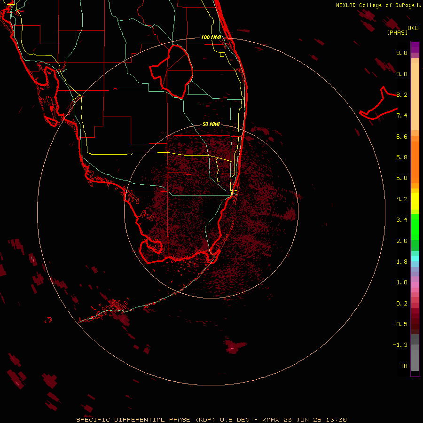Screen dimensions: 423x423
Task: Pick the bright green color bar segment
Action: point(415,227)
